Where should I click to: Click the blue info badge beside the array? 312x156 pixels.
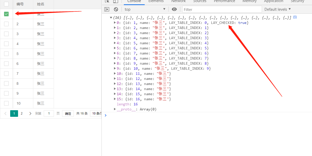click(x=295, y=17)
